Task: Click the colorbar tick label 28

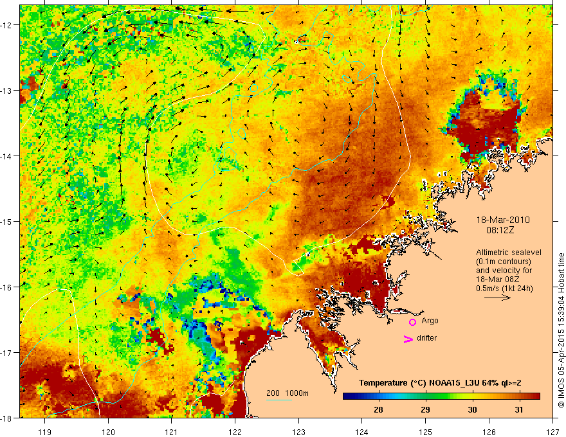Action: (378, 409)
